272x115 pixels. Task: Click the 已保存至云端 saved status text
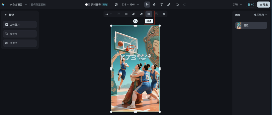pyautogui.click(x=38, y=5)
